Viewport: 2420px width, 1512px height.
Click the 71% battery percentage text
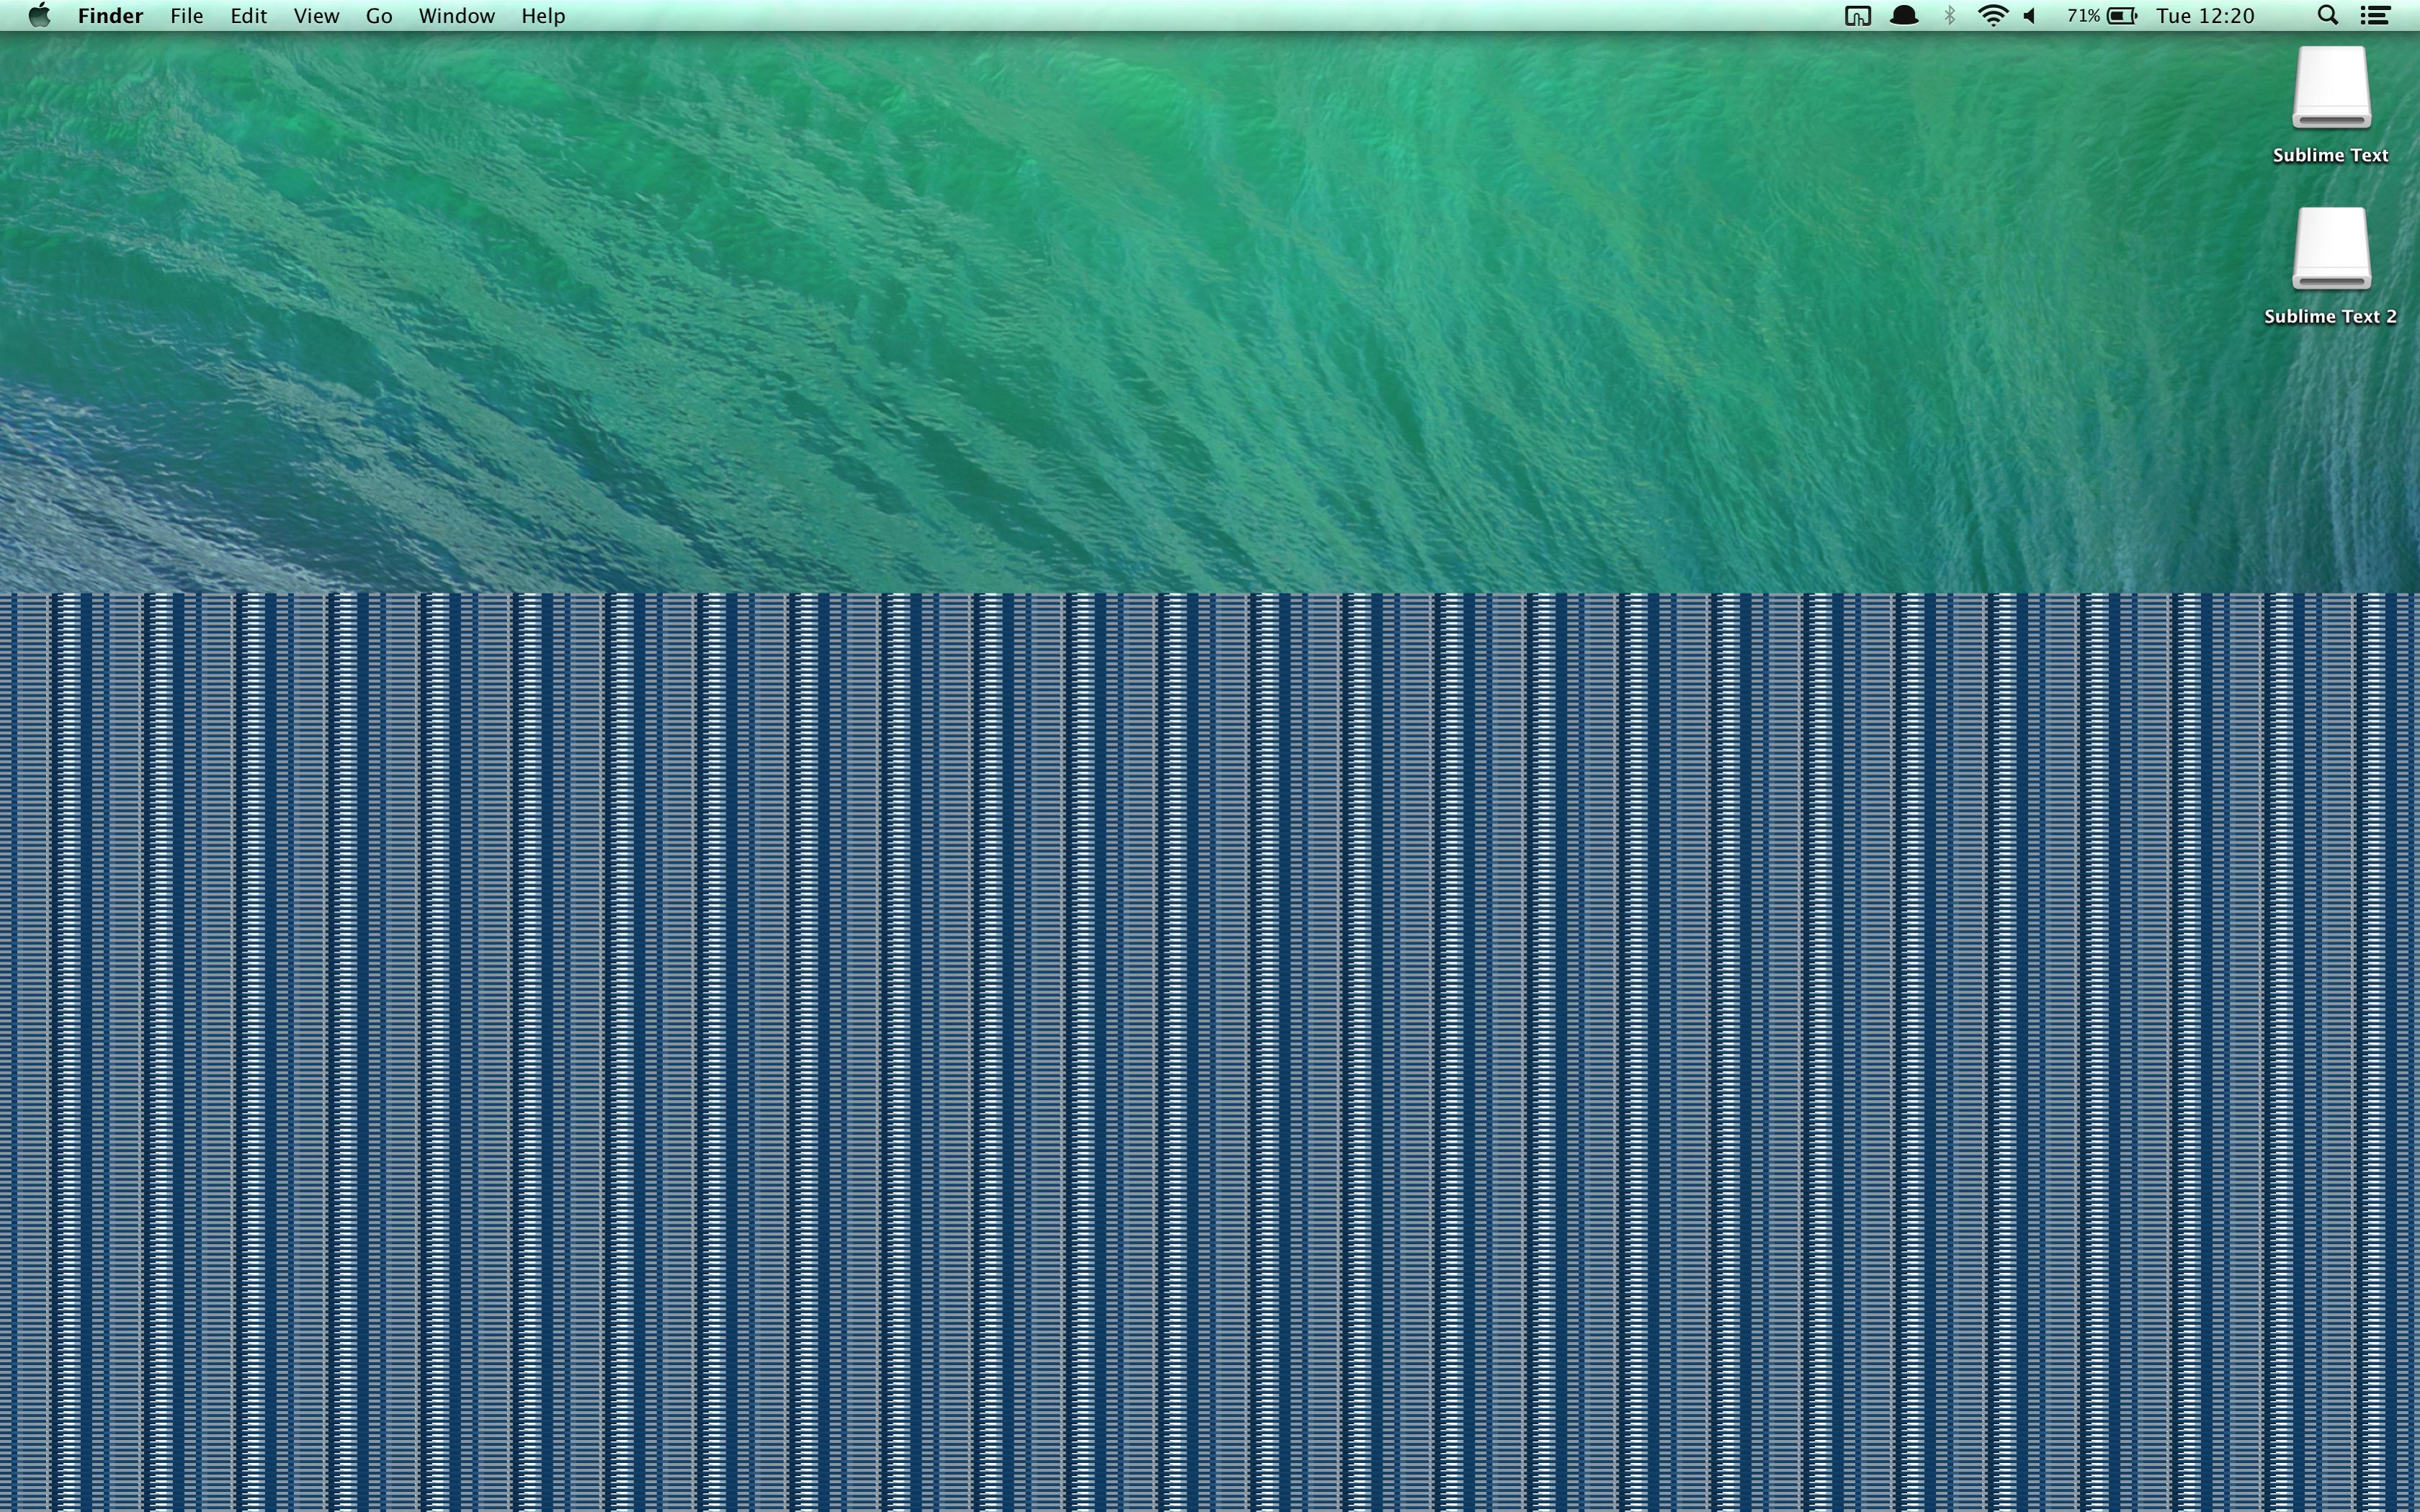(2083, 16)
